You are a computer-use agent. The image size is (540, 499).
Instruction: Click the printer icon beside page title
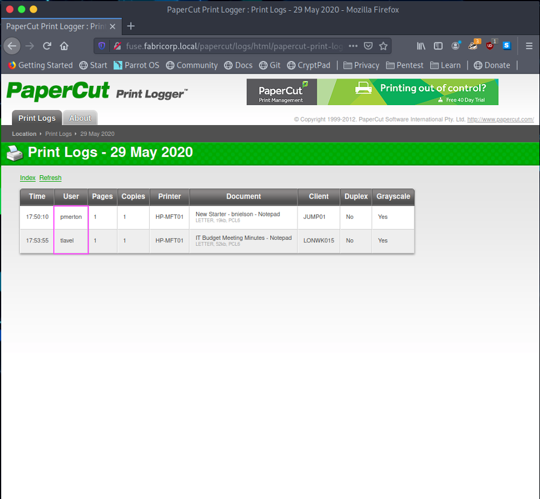point(15,153)
